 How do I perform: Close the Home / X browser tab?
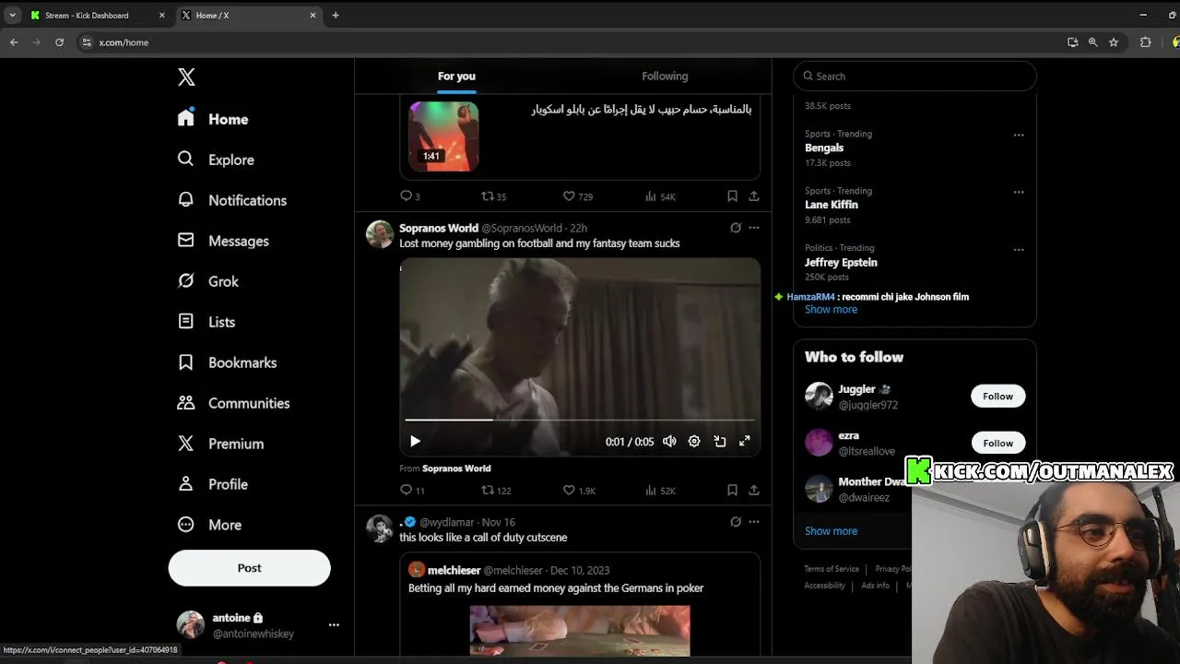click(313, 16)
